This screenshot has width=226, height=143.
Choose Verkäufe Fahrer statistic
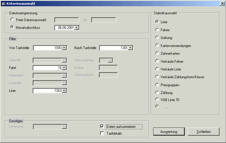pyautogui.click(x=157, y=61)
